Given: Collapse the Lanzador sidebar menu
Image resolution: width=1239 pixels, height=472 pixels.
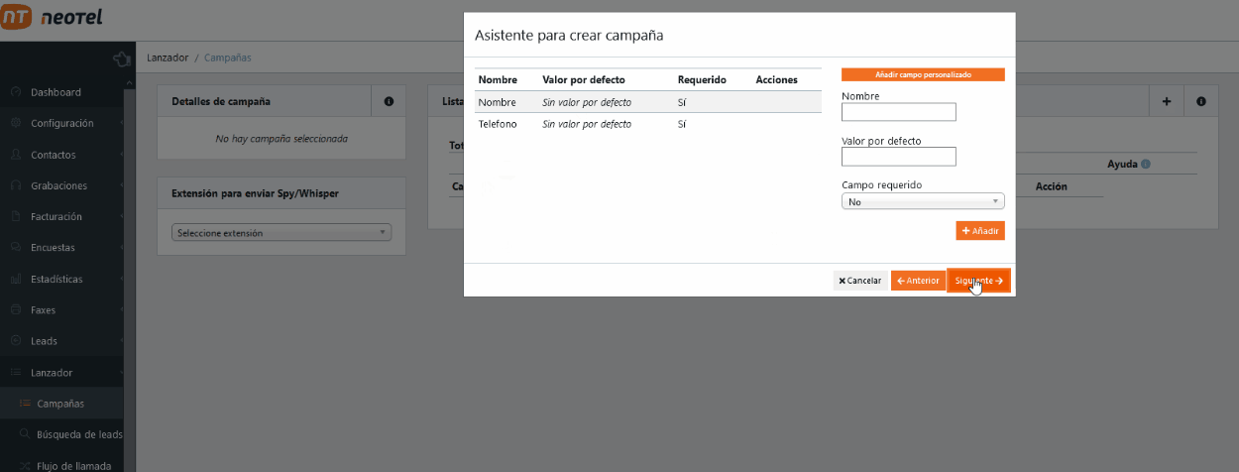Looking at the screenshot, I should (x=52, y=373).
